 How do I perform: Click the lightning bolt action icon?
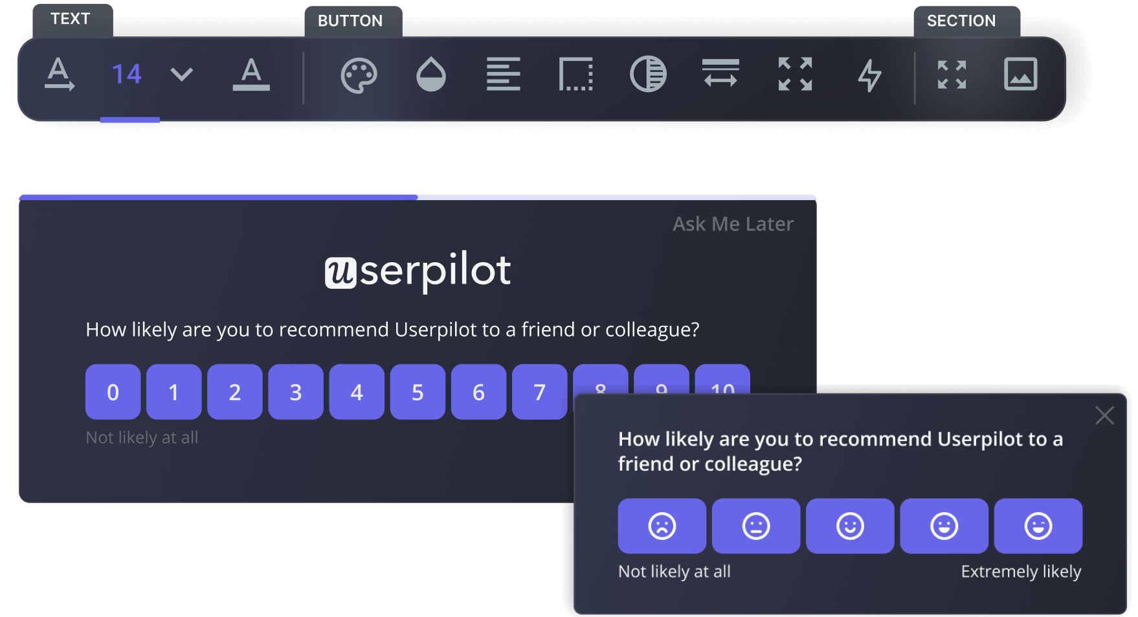[869, 75]
